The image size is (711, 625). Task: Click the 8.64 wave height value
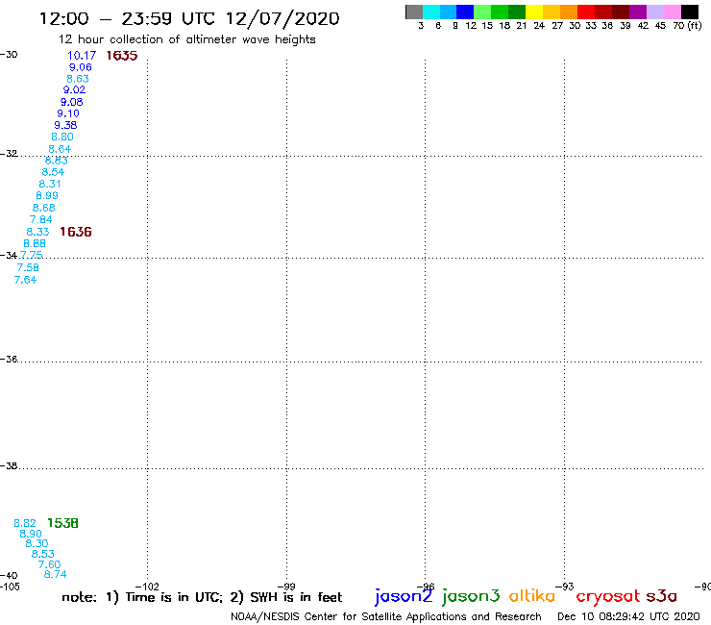click(60, 149)
